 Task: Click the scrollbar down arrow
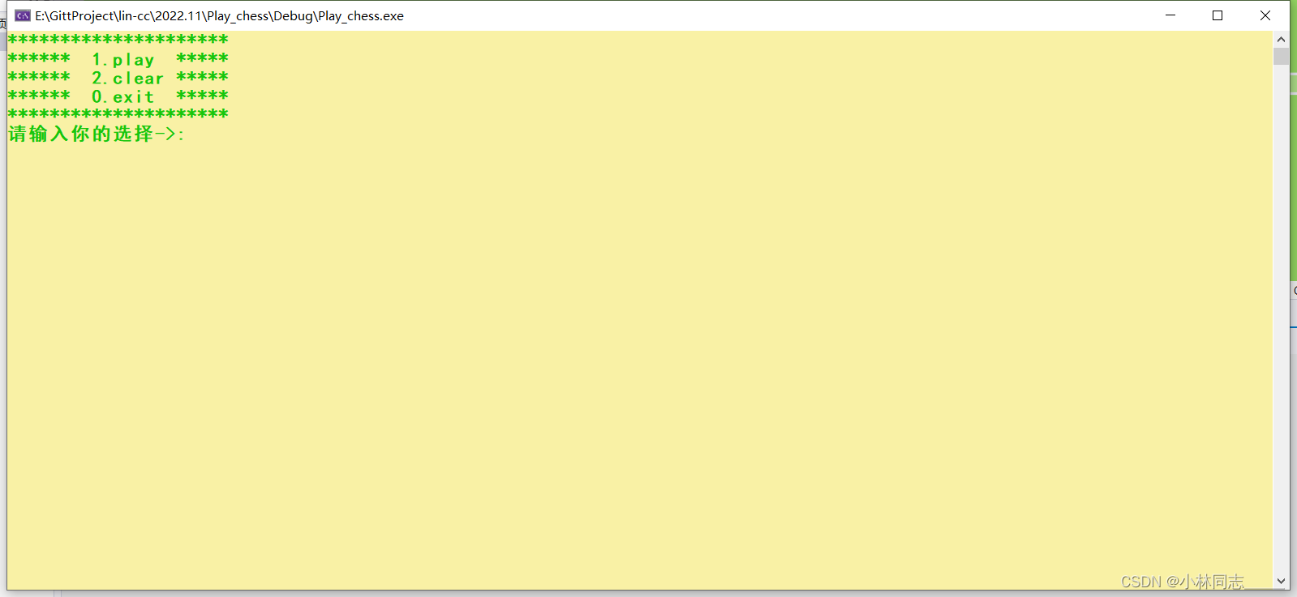point(1281,581)
